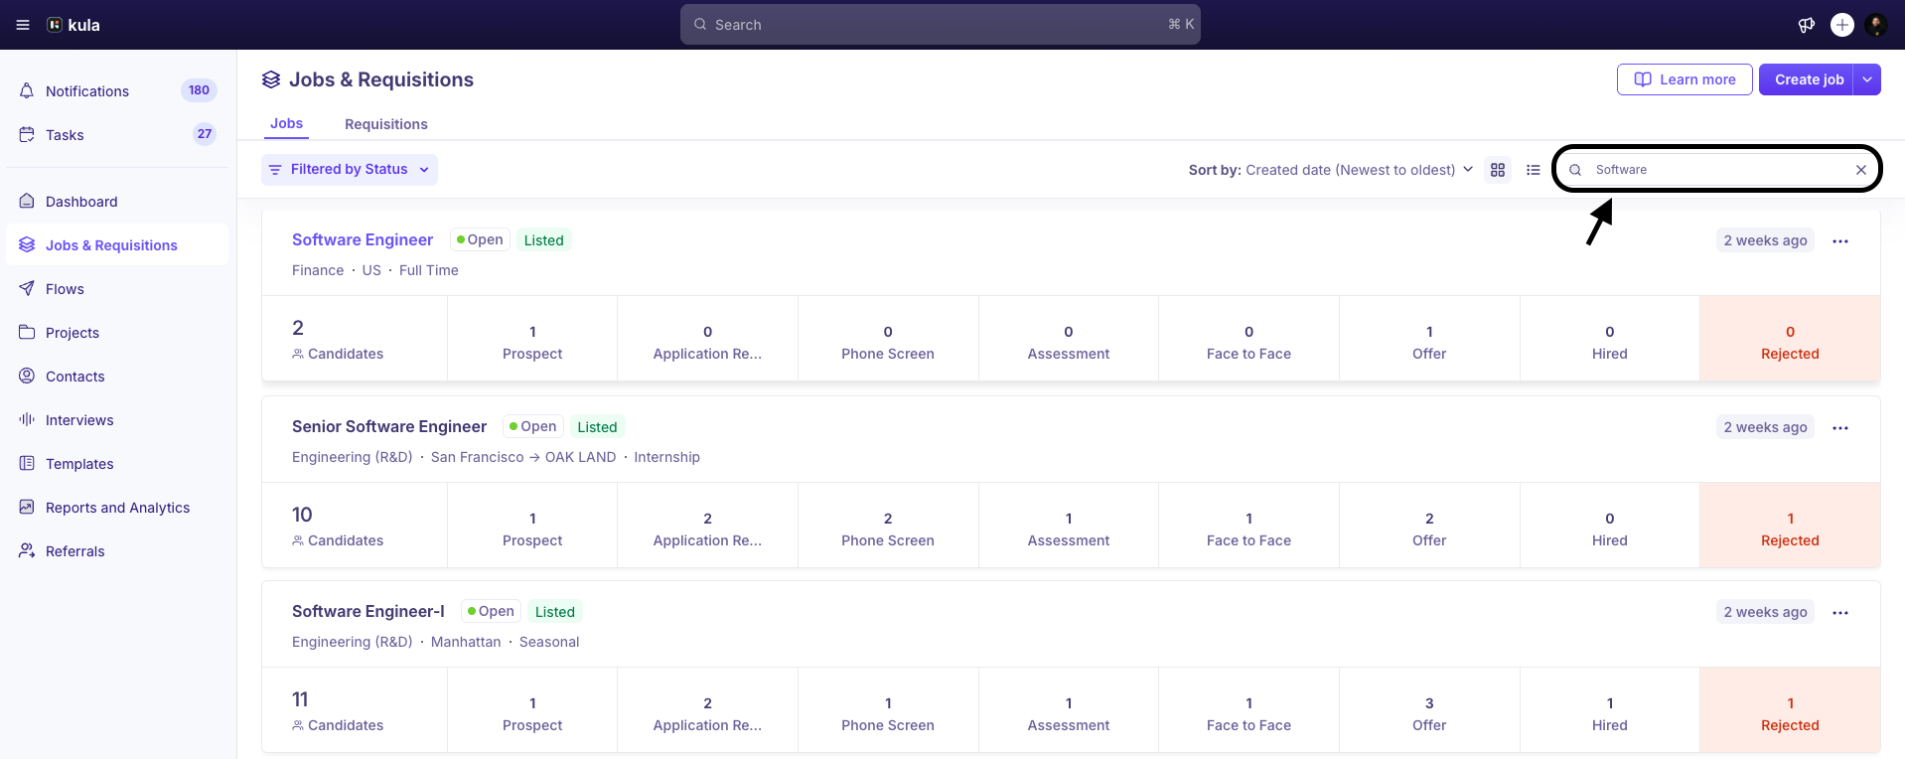Click the Referrals people icon
Screen dimensions: 1905x759
27,550
